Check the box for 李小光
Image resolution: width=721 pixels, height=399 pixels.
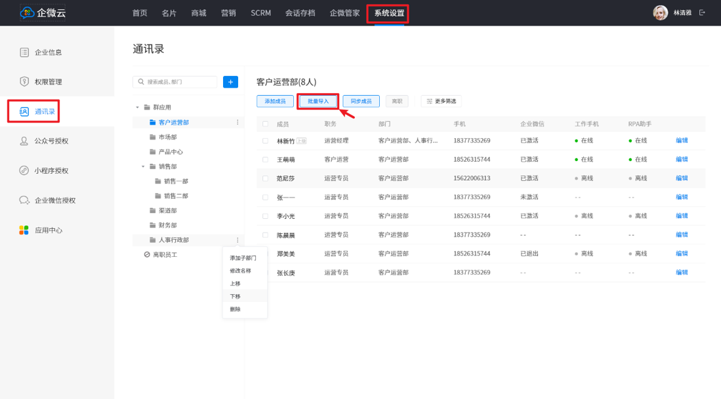click(265, 216)
